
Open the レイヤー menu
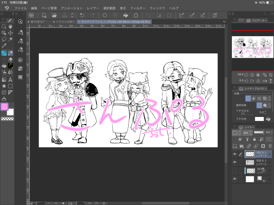(x=93, y=8)
